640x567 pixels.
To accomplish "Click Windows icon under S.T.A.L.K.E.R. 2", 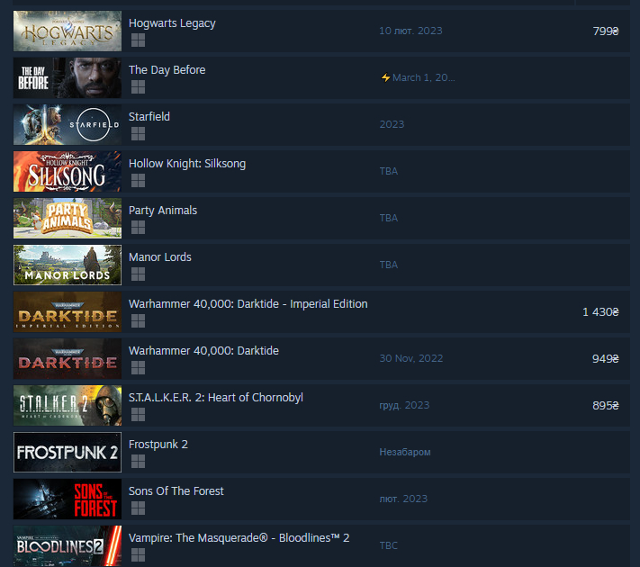I will (x=139, y=414).
